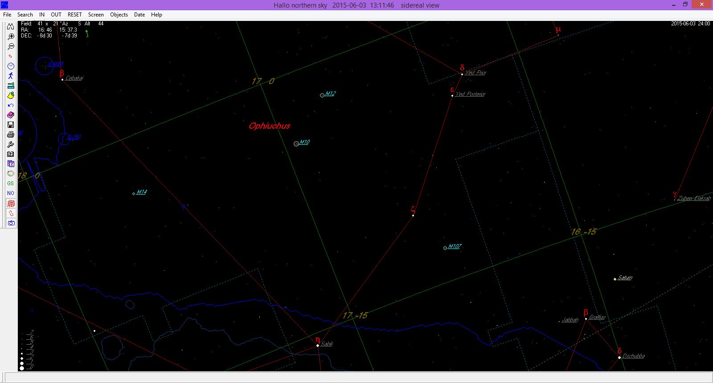Zoom out with the magnifier minus icon
This screenshot has height=383, width=713.
pos(11,46)
